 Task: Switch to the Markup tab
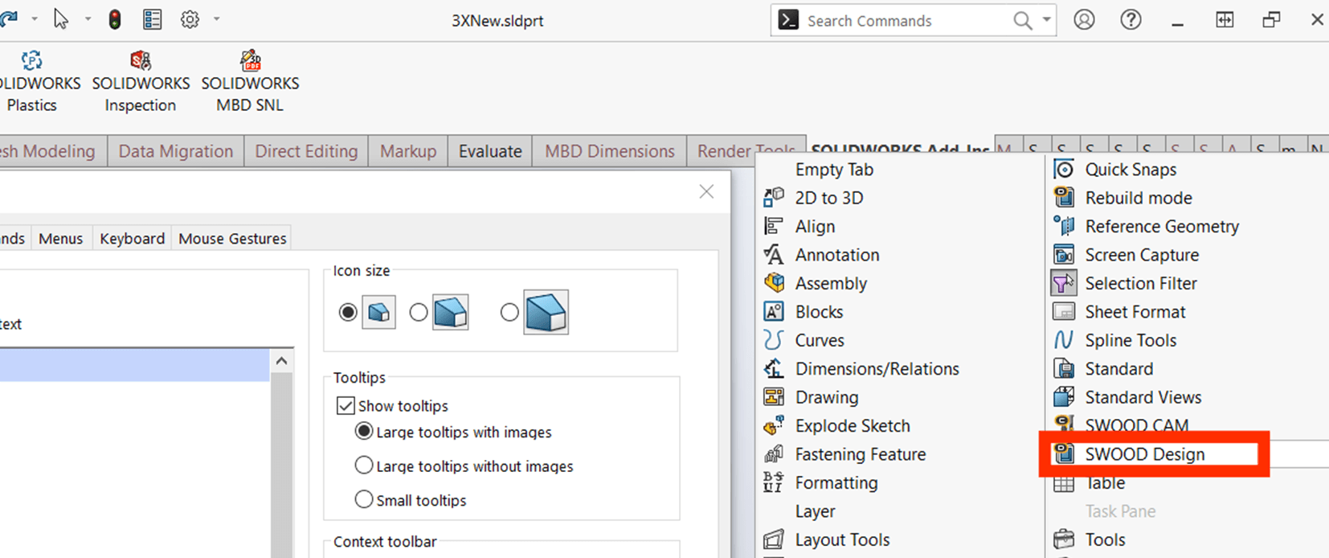[x=408, y=151]
